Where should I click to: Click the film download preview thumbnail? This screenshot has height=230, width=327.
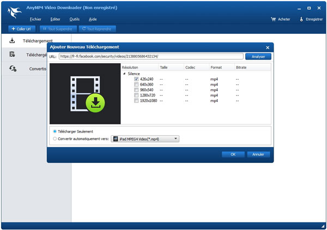coord(85,93)
